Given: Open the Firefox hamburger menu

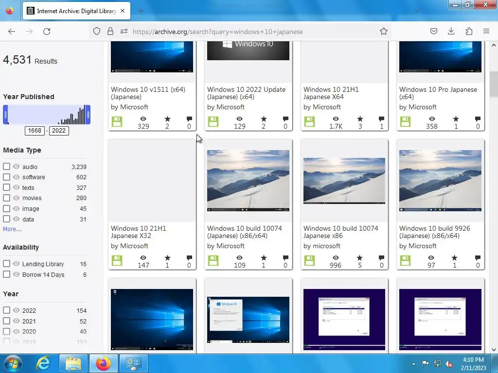Looking at the screenshot, I should coord(486,31).
